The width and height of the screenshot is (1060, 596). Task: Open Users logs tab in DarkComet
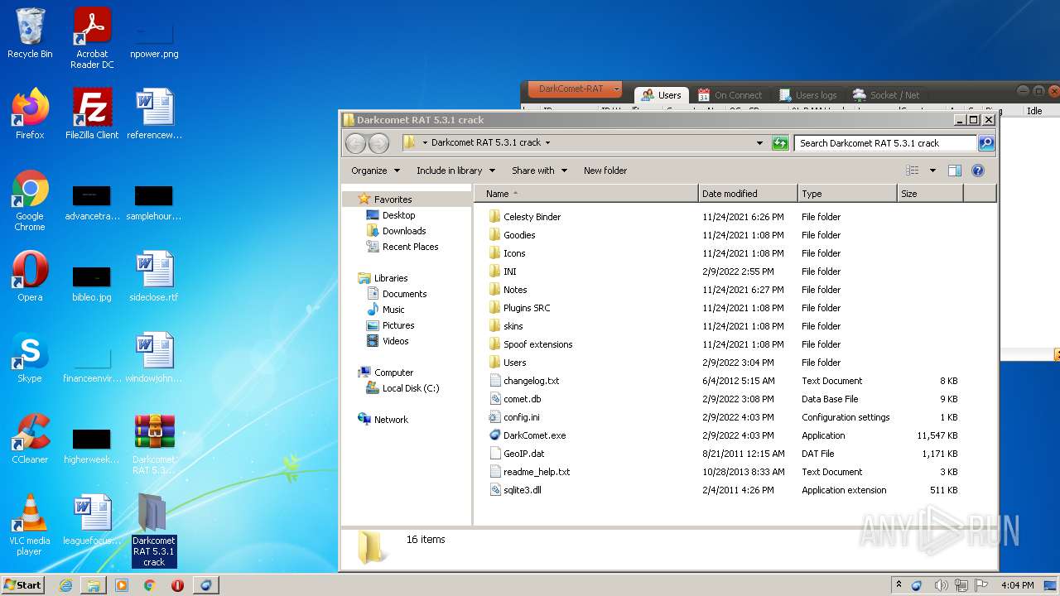click(807, 94)
